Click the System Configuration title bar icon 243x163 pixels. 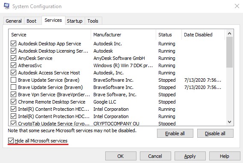(x=6, y=6)
